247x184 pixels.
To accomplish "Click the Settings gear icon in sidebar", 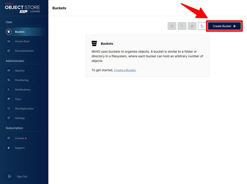I will click(9, 118).
